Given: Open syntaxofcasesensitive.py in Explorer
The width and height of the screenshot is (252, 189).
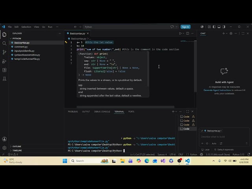Looking at the screenshot, I should [27, 55].
